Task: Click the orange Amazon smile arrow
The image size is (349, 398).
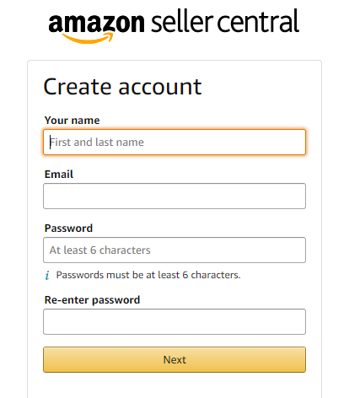Action: point(88,38)
